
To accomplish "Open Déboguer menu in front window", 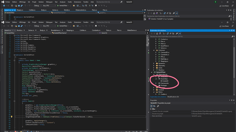I will coord(49,22).
